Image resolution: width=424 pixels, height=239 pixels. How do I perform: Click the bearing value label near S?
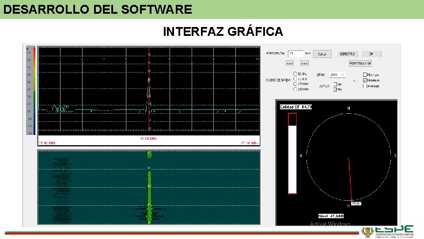(x=356, y=203)
